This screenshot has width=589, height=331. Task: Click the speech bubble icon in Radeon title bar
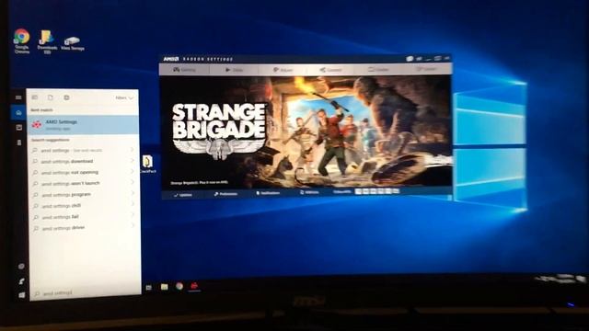tap(410, 59)
